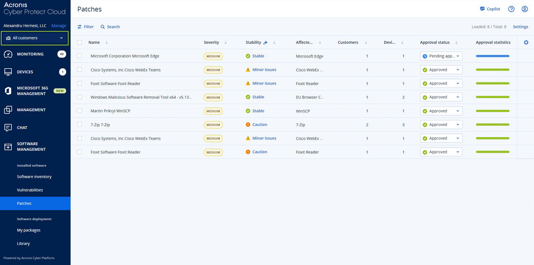
Task: Click the Software Management download icon
Action: [x=8, y=147]
